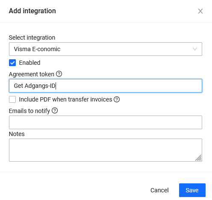
Task: Show help for Emails to notify
Action: pyautogui.click(x=55, y=110)
